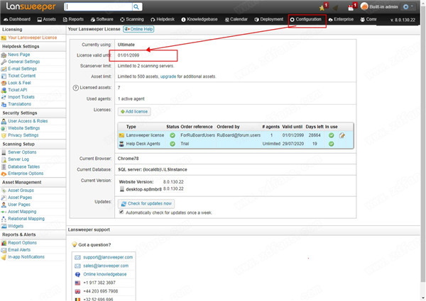This screenshot has width=426, height=301.
Task: Click the upgrade link for assets
Action: click(168, 76)
